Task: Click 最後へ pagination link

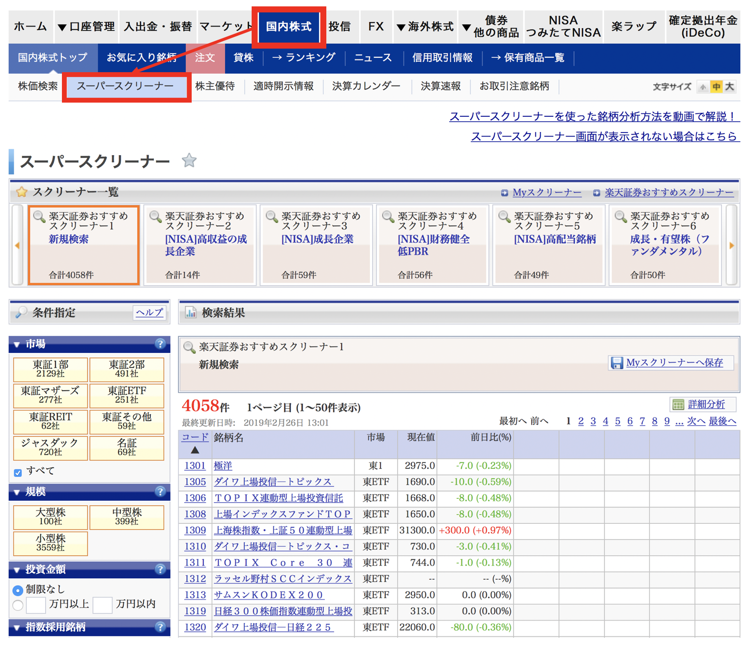Action: [x=722, y=421]
